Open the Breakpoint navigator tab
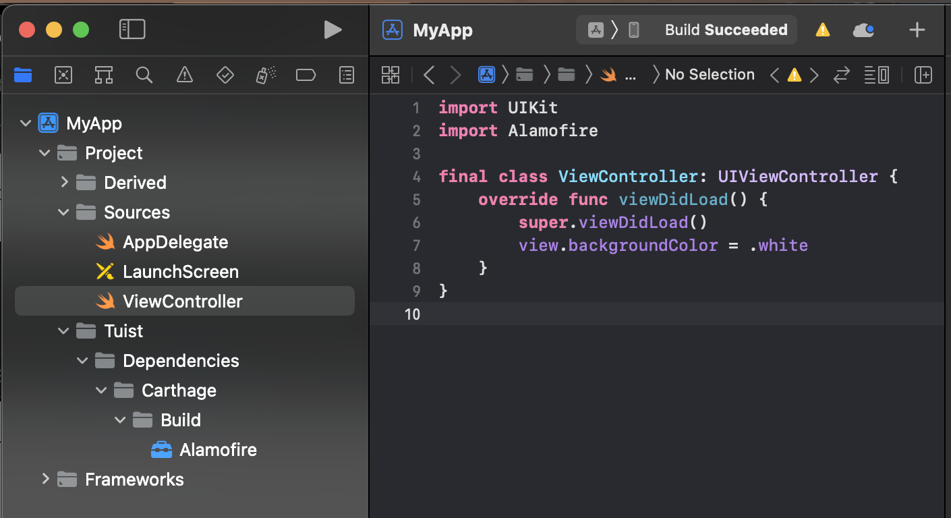 (306, 75)
